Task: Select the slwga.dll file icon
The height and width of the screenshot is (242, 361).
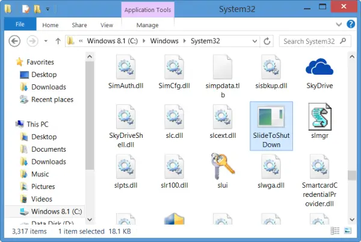Action: click(271, 167)
